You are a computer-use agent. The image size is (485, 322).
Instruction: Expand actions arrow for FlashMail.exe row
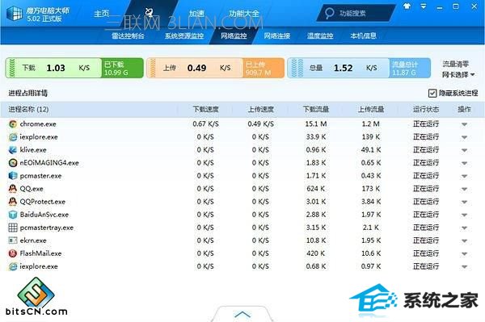click(464, 253)
